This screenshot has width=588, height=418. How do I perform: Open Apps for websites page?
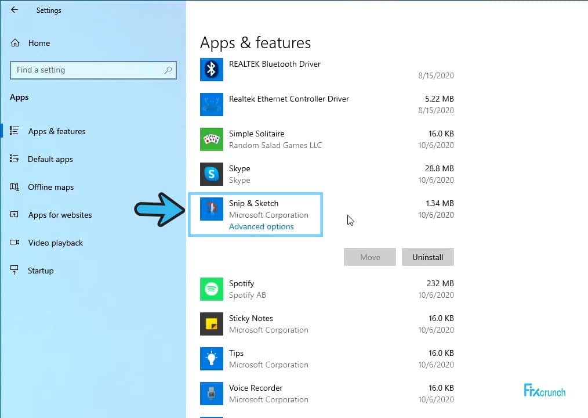pyautogui.click(x=60, y=215)
